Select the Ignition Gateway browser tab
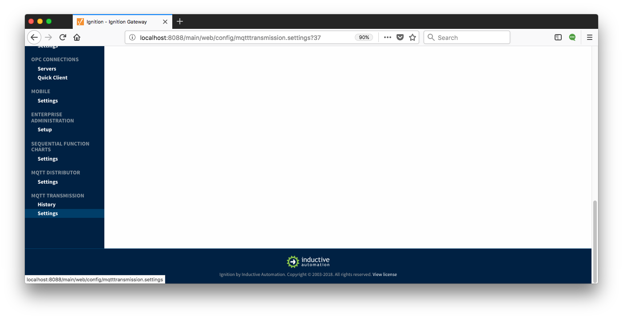 123,21
